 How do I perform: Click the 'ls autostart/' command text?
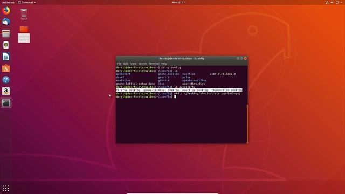pyautogui.click(x=184, y=87)
